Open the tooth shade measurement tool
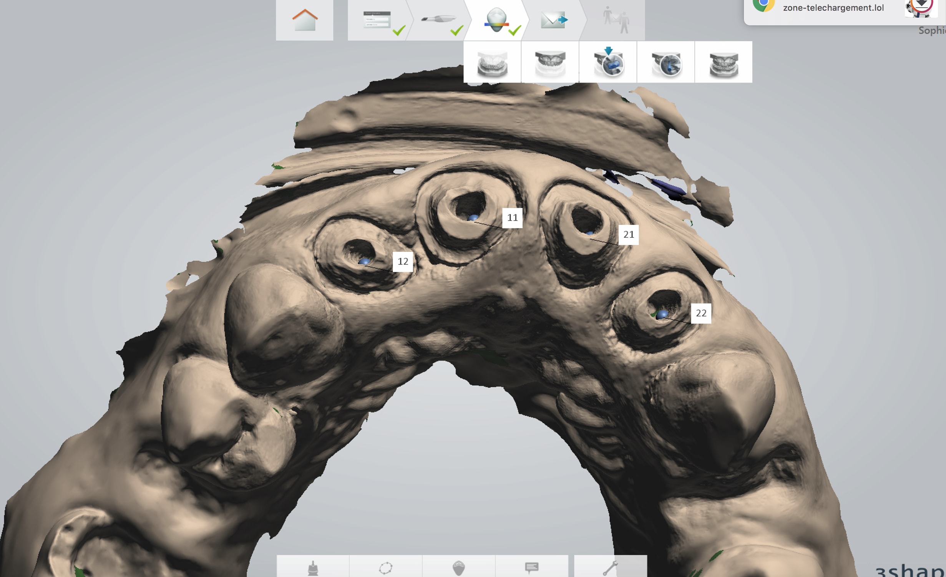The width and height of the screenshot is (946, 577). (x=459, y=567)
